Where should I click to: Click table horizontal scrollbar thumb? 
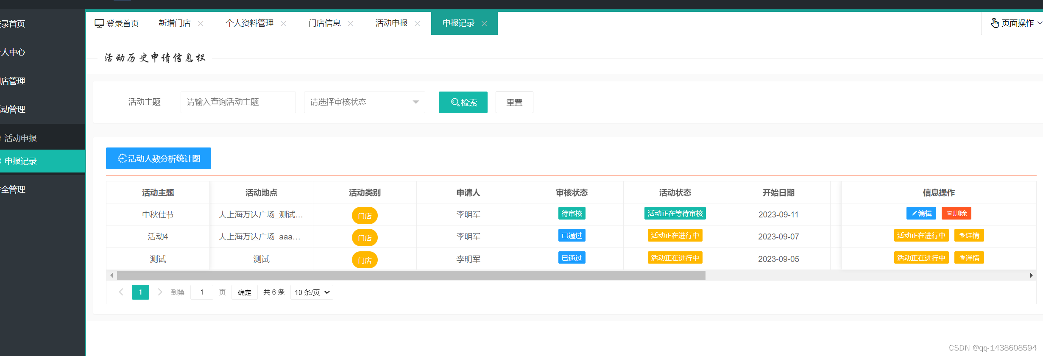click(411, 275)
